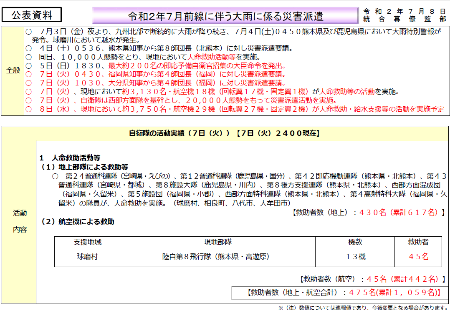Viewport: 450px width, 318px height.
Task: Click the 現地部隊 column header
Action: [217, 243]
